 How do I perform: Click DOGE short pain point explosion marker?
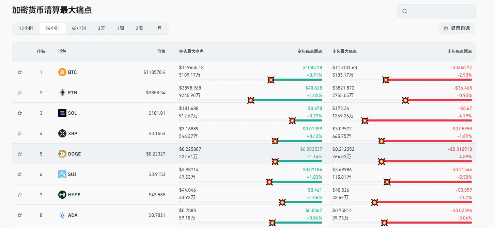275,162
